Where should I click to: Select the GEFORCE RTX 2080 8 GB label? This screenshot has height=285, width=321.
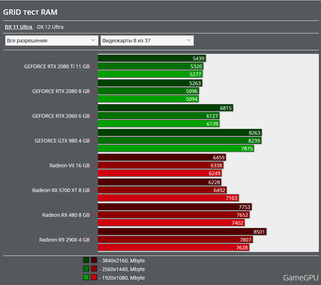61,92
